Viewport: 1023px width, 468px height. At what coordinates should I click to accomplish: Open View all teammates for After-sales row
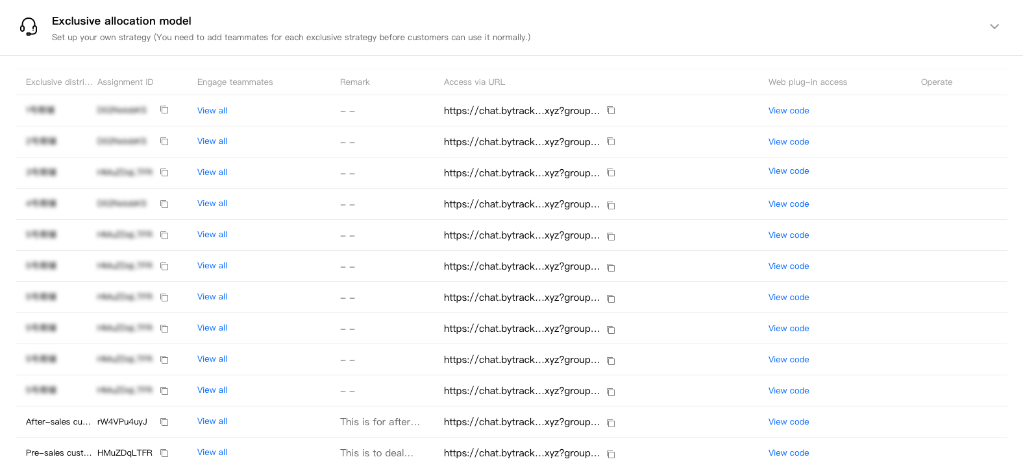pos(212,421)
